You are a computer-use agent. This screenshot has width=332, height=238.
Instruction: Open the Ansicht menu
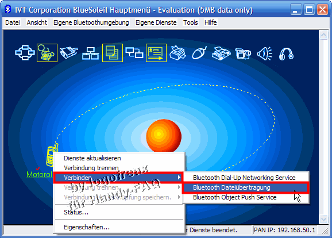click(x=37, y=22)
